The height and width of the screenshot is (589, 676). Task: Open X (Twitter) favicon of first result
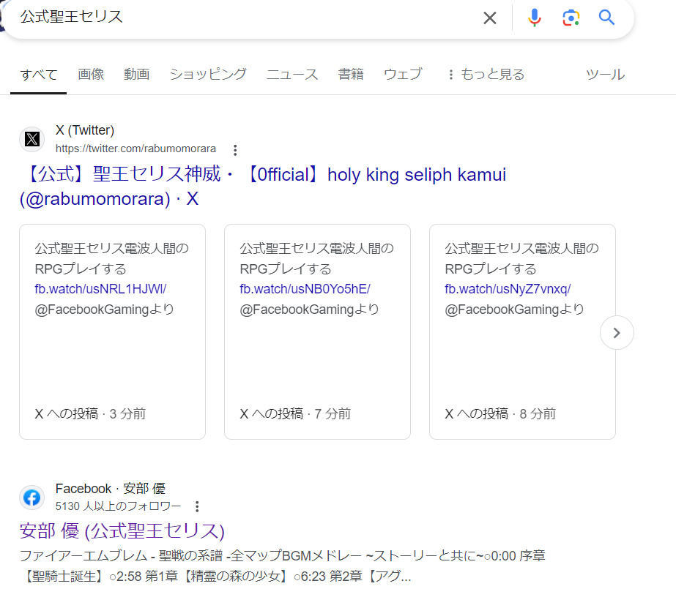32,139
